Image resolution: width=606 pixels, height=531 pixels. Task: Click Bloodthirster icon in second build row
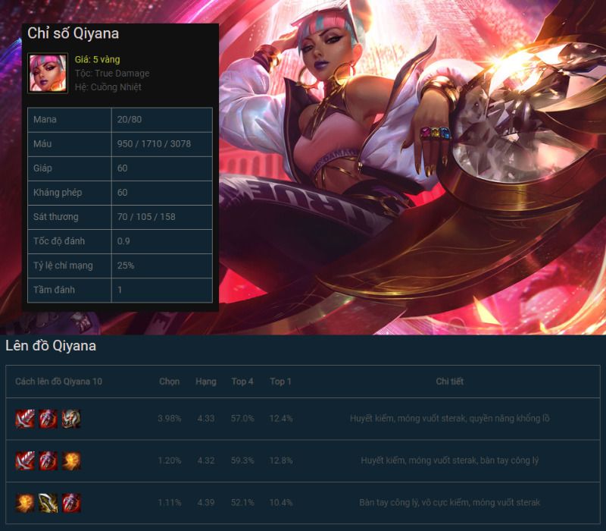tap(25, 460)
